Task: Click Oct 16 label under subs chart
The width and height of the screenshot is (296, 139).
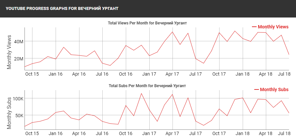Action: click(x=126, y=133)
